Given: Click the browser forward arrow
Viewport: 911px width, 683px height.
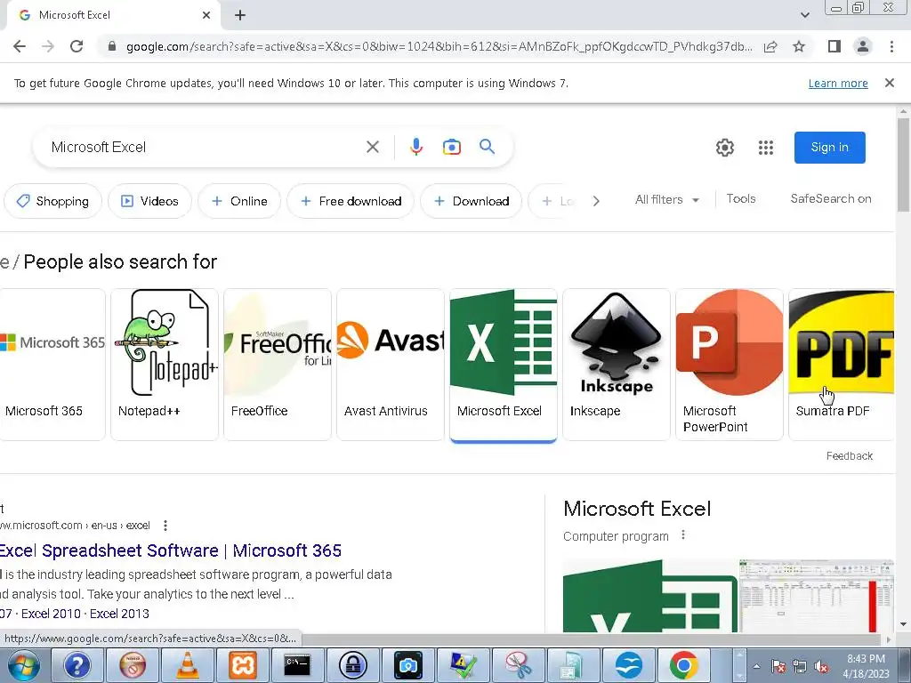Looking at the screenshot, I should (48, 46).
